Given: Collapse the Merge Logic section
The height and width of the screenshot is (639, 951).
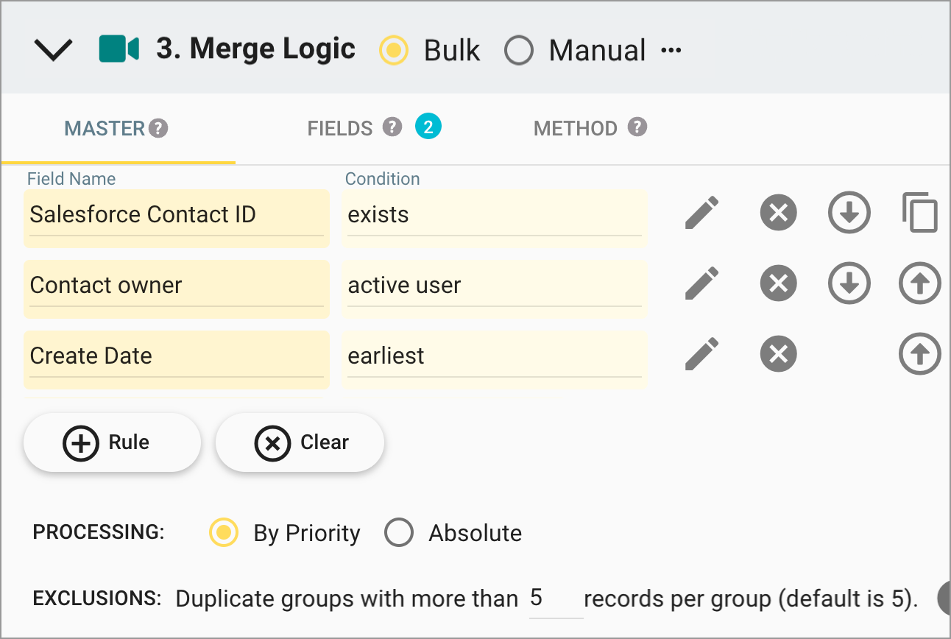Looking at the screenshot, I should (52, 49).
